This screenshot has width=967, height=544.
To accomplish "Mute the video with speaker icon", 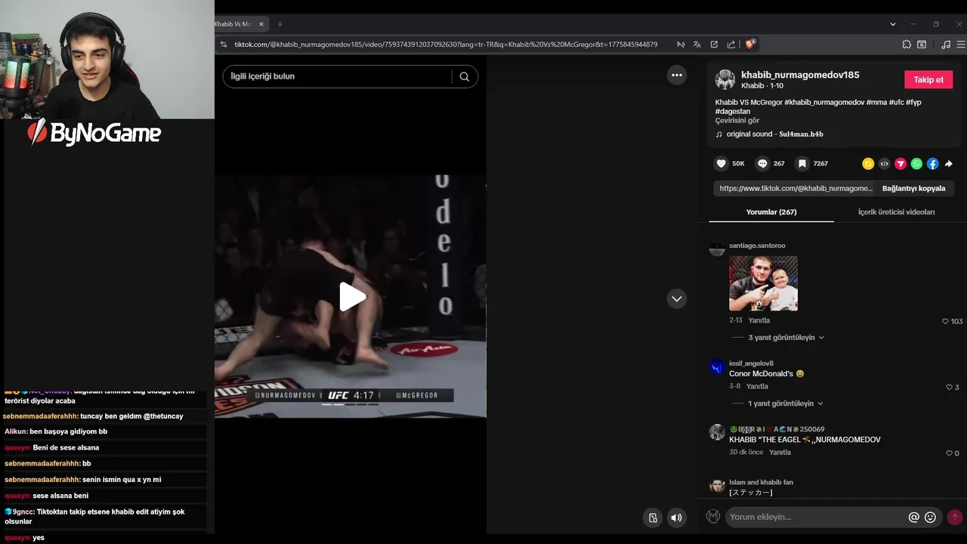I will tap(676, 518).
